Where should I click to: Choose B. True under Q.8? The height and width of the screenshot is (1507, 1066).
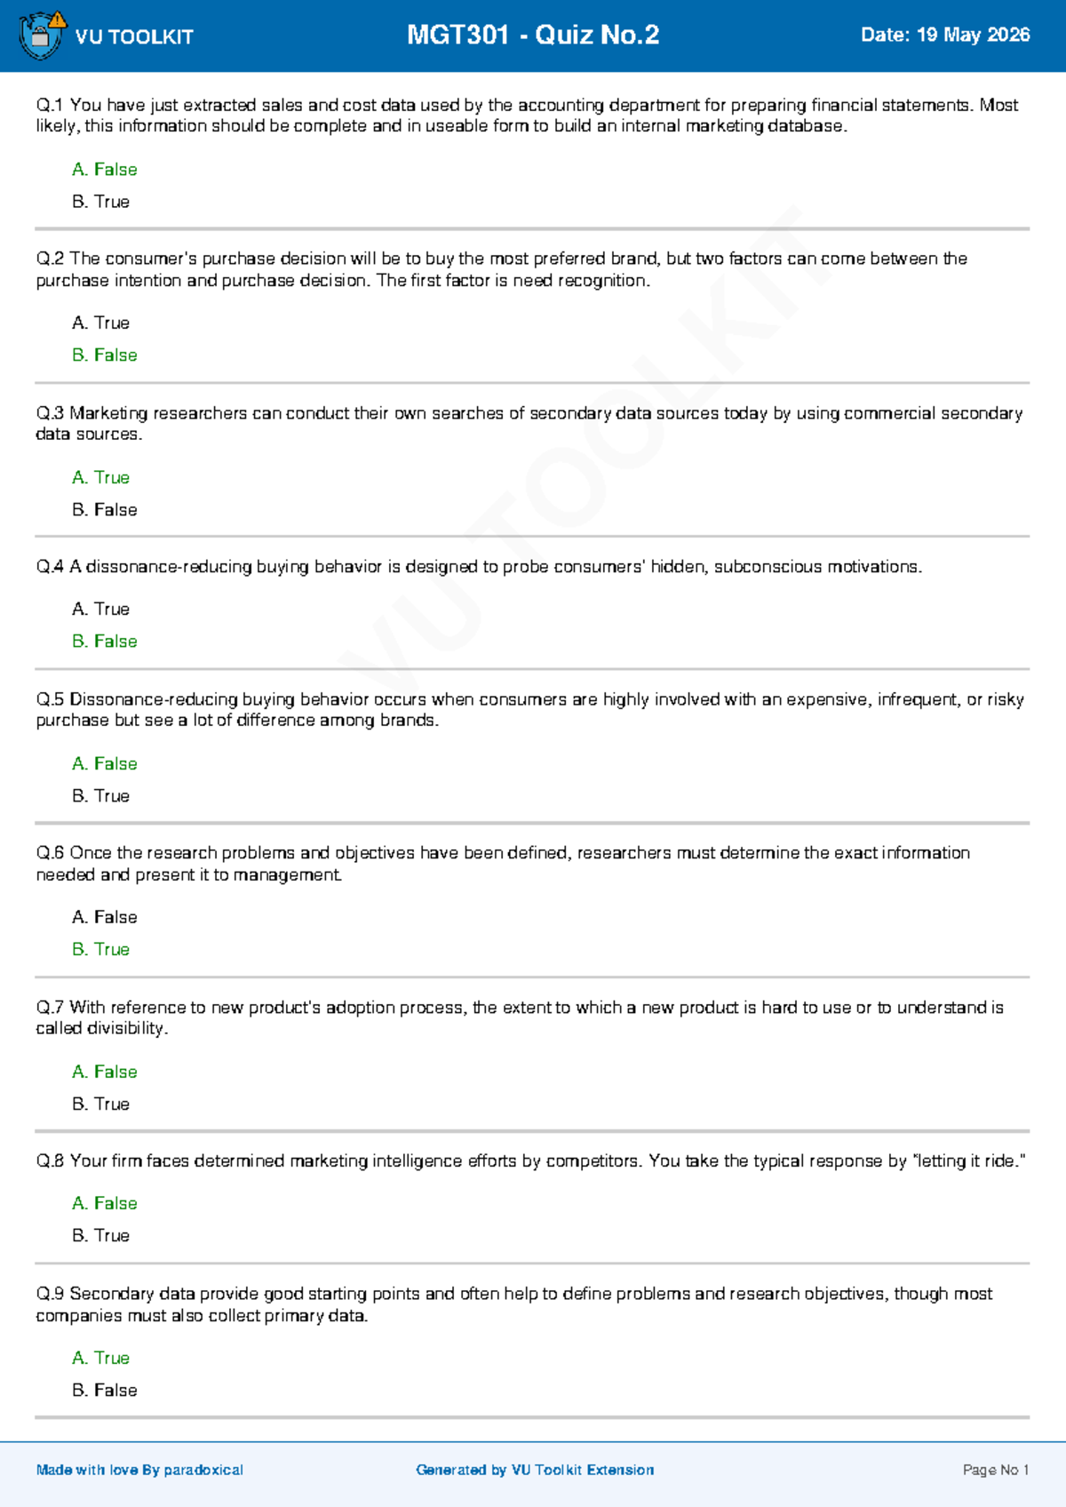pos(101,1235)
